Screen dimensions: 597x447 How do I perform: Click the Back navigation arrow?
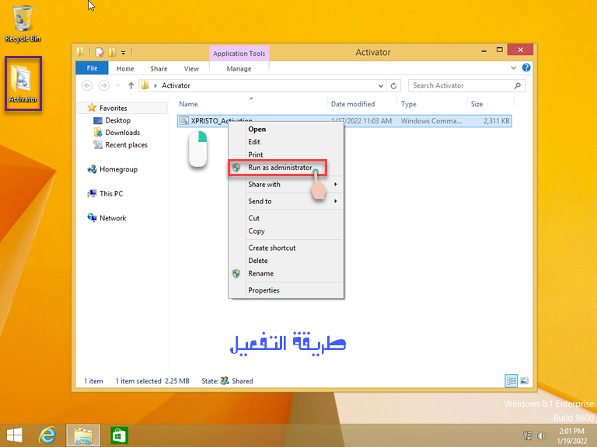click(x=87, y=85)
